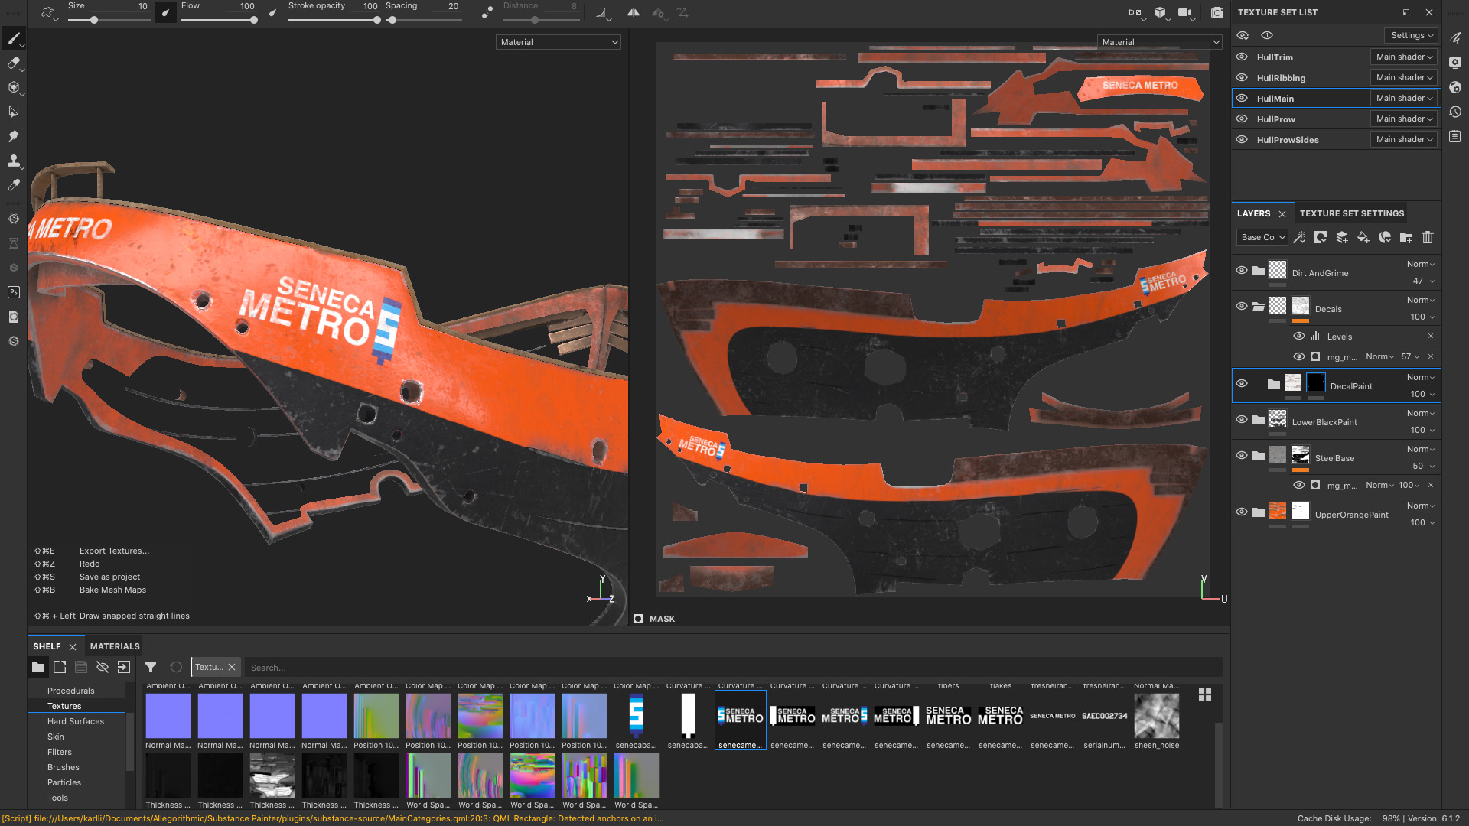Switch to the Materials tab
Screen dimensions: 1469x826
(115, 646)
